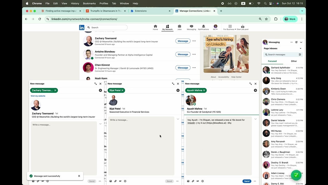328x185 pixels.
Task: Open Messaging panel more options
Action: point(291,42)
